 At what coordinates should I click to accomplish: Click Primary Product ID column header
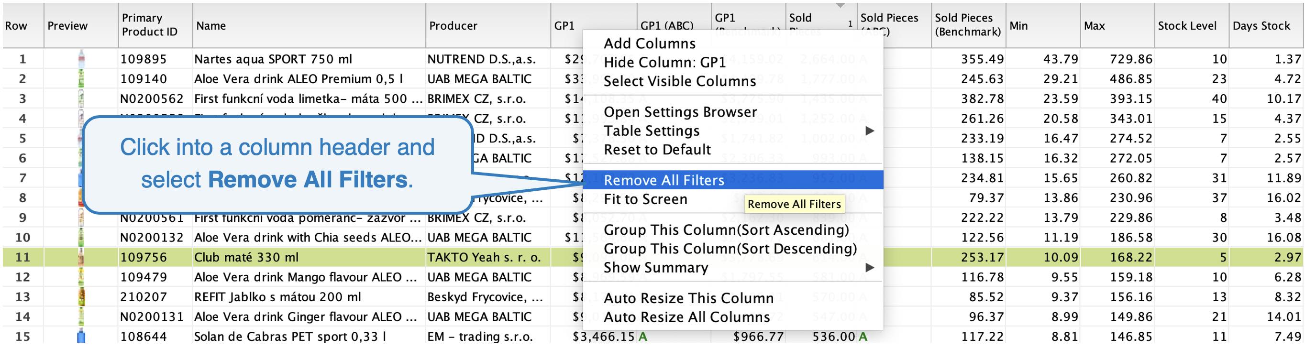click(155, 25)
